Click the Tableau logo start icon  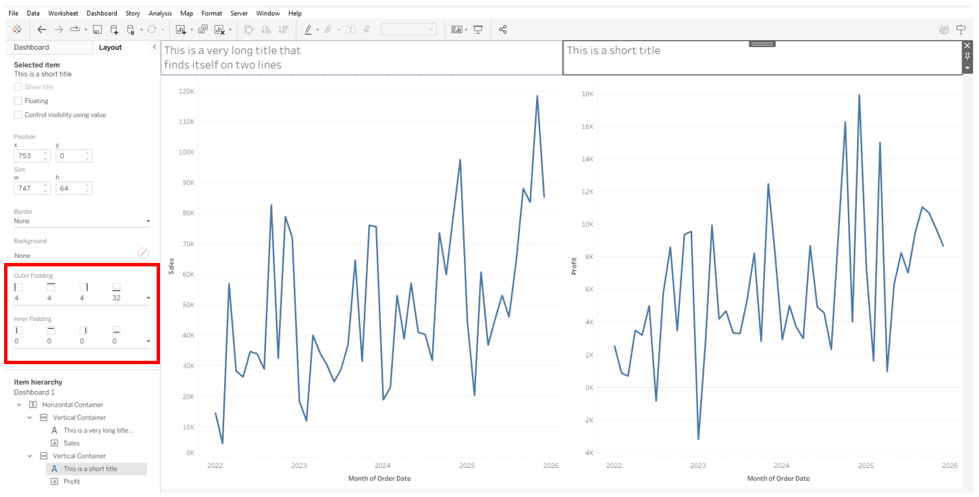tap(17, 30)
